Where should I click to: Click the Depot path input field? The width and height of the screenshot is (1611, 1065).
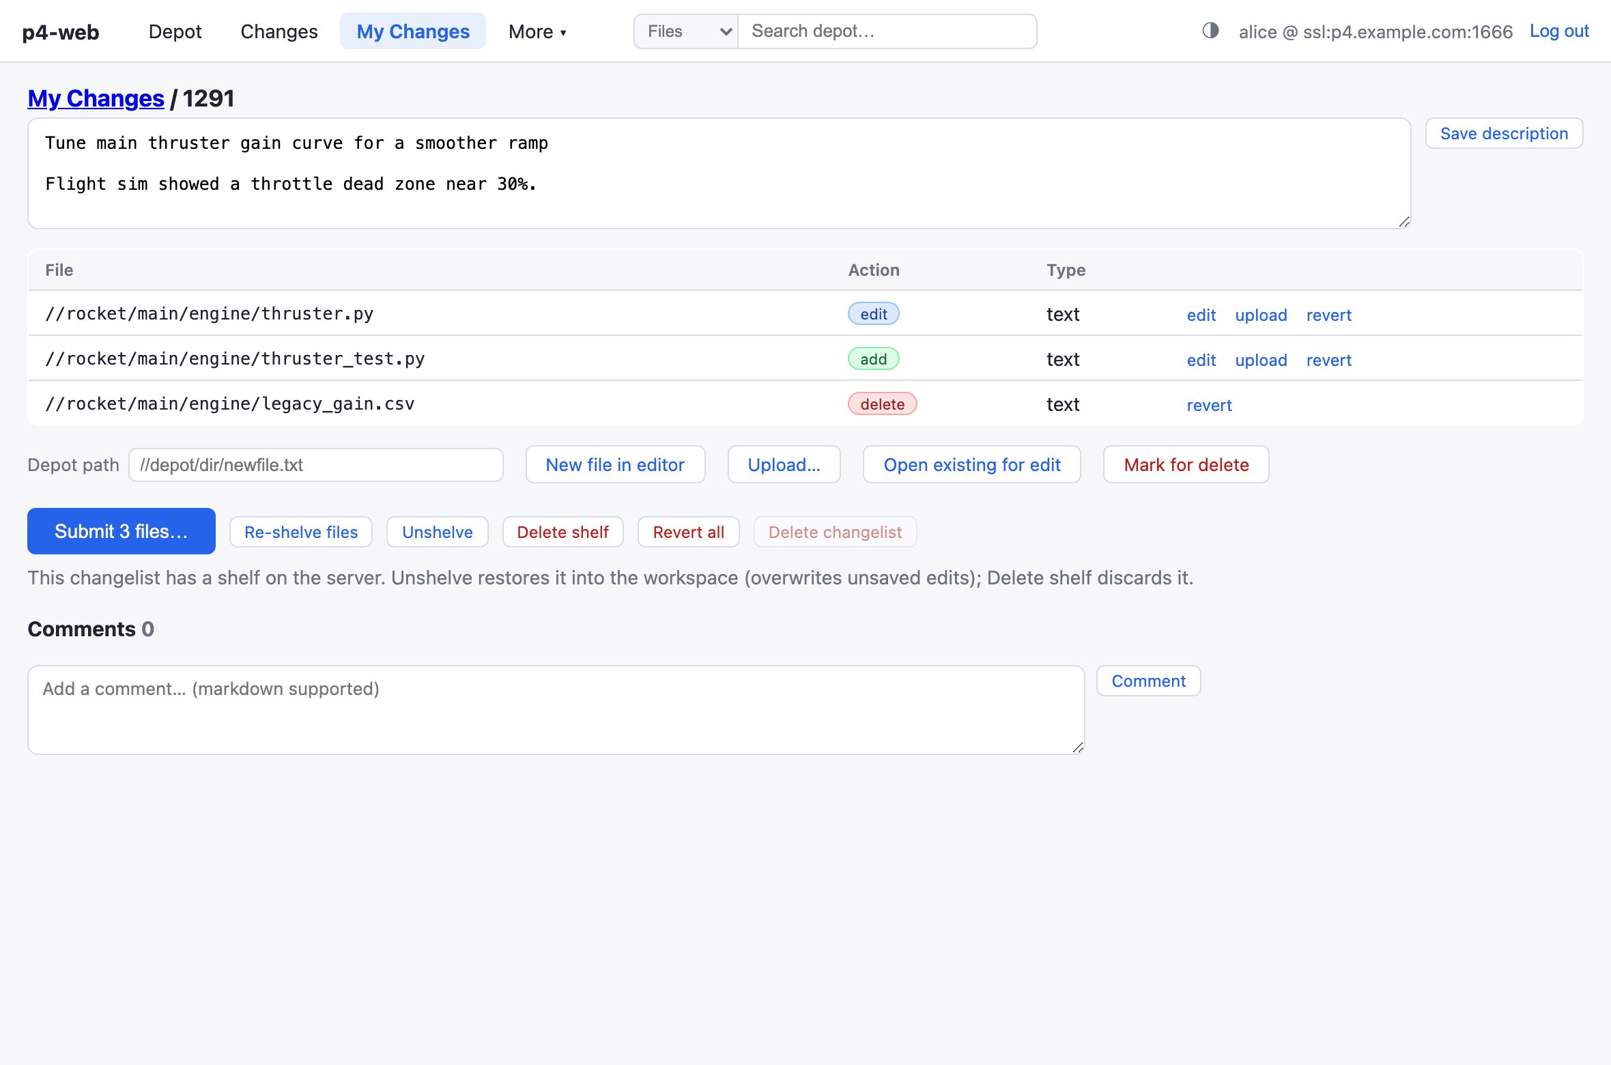[x=316, y=465]
